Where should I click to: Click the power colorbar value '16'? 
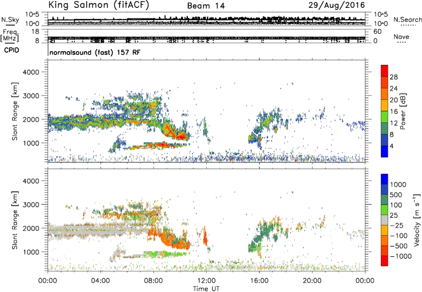click(x=394, y=112)
